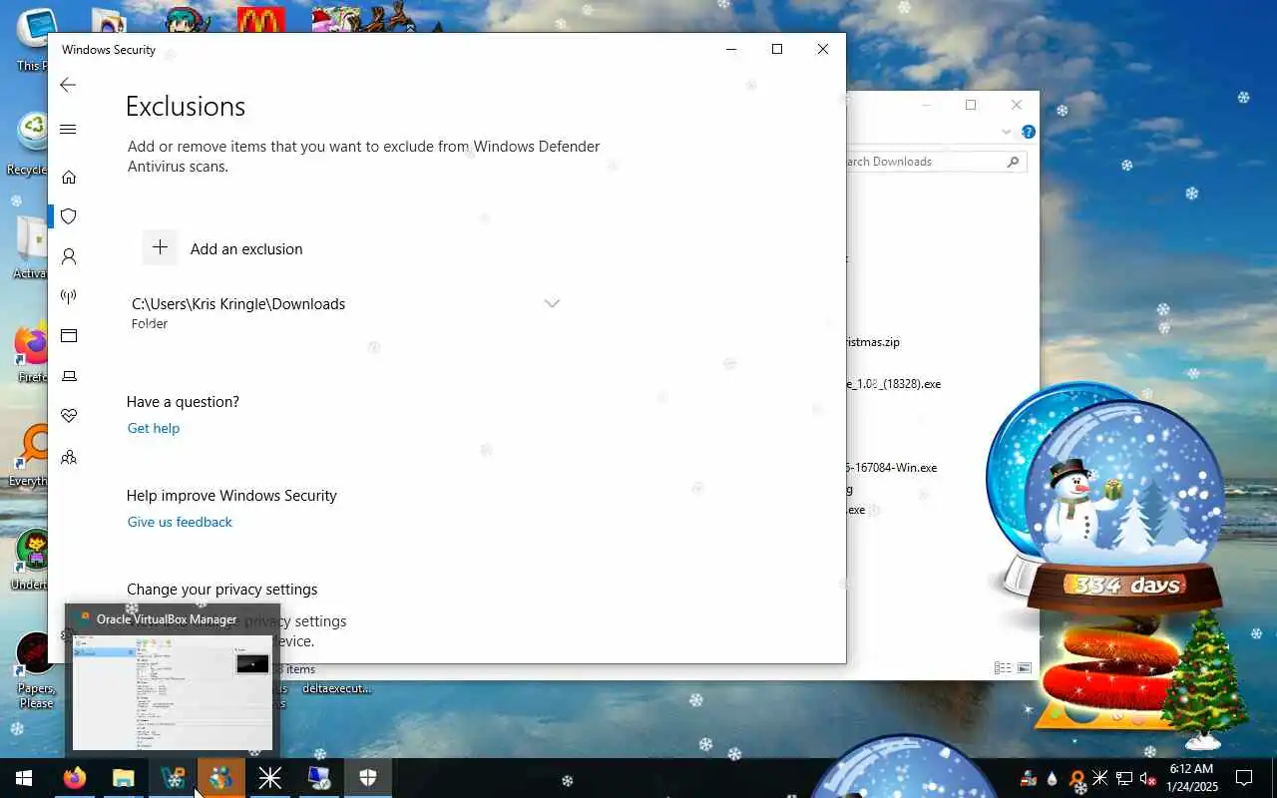The width and height of the screenshot is (1277, 798).
Task: Open the hamburger navigation menu in Windows Security
Action: [x=68, y=130]
